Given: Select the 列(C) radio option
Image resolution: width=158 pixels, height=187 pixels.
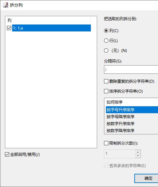Looking at the screenshot, I should coord(106,31).
